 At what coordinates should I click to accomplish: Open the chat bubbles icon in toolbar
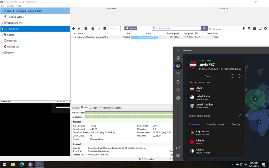250,28
